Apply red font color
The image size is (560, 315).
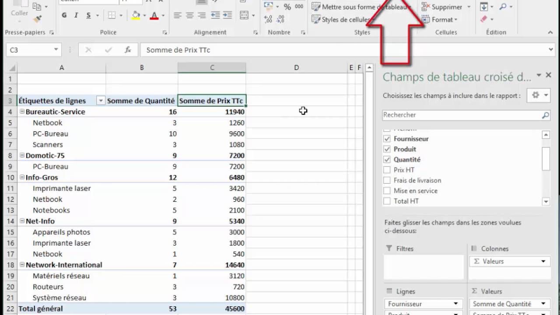tap(154, 15)
